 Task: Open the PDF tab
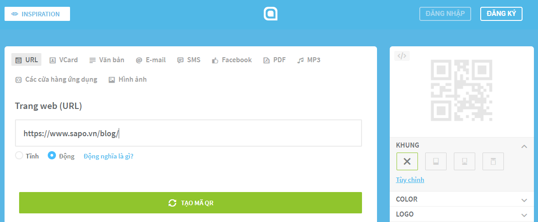pos(275,60)
